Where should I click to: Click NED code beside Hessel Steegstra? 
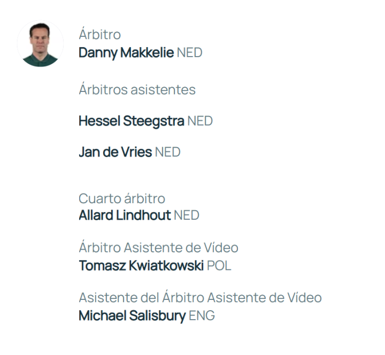point(200,121)
